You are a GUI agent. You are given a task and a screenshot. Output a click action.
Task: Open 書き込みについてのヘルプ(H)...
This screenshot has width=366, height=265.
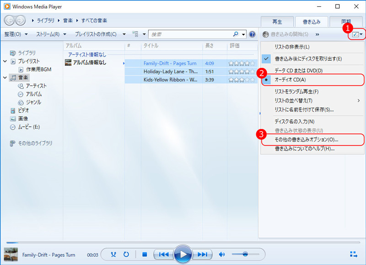point(312,149)
